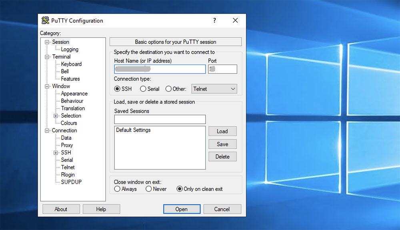This screenshot has height=230, width=400.
Task: Click the Help button
Action: point(101,209)
